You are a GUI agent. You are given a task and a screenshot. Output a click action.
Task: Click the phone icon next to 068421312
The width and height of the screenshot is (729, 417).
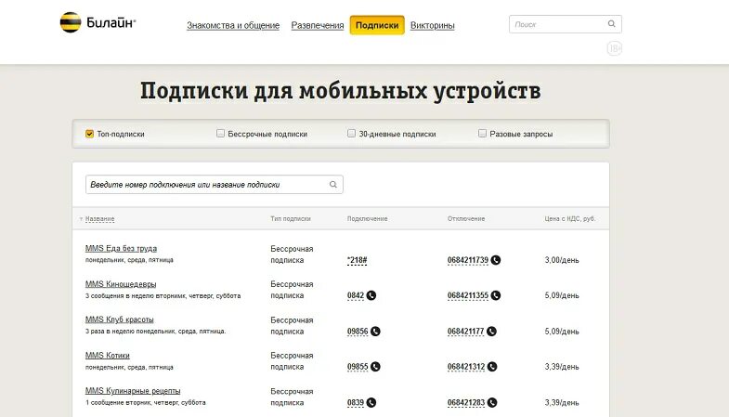coord(492,366)
